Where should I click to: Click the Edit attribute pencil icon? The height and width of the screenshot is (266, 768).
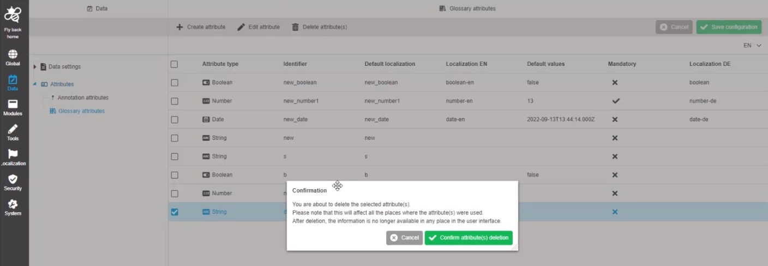[x=241, y=27]
